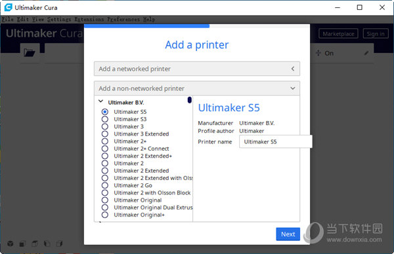
Task: Open the Edit menu
Action: [23, 19]
